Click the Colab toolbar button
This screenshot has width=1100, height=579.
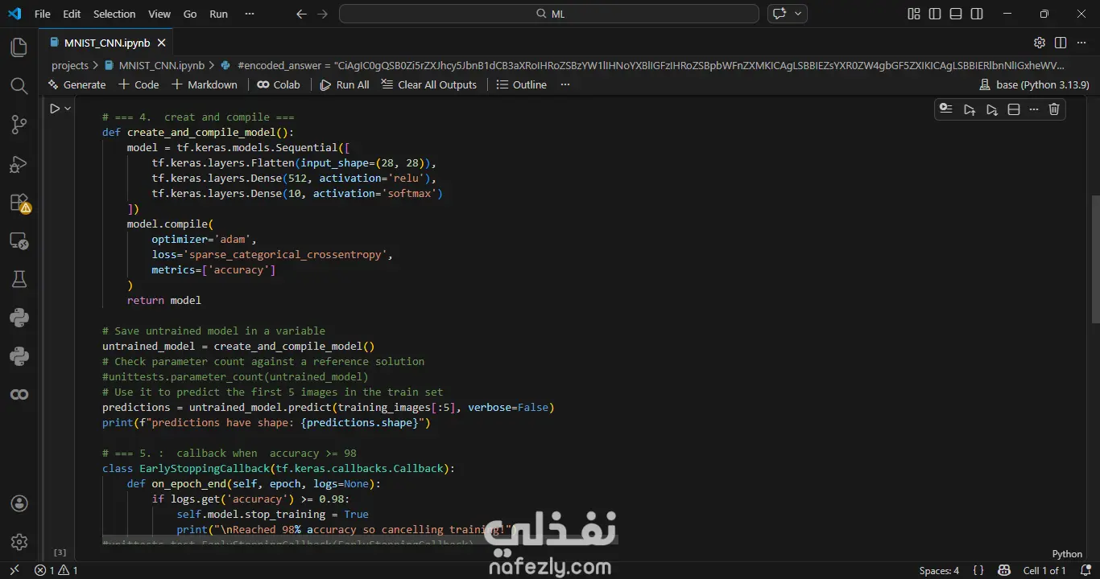279,84
